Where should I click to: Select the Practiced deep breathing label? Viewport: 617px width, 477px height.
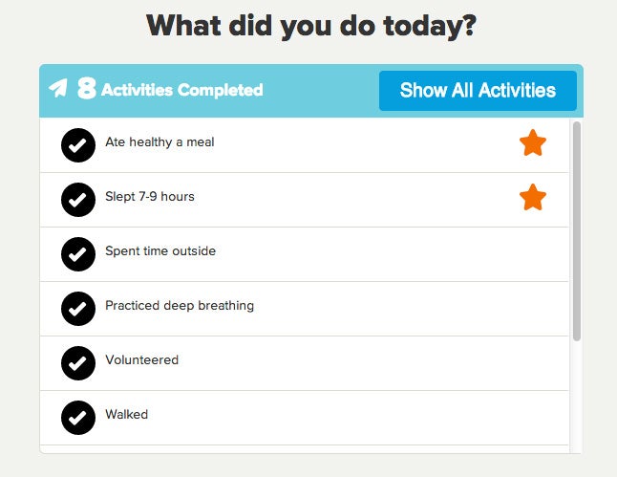click(x=180, y=305)
